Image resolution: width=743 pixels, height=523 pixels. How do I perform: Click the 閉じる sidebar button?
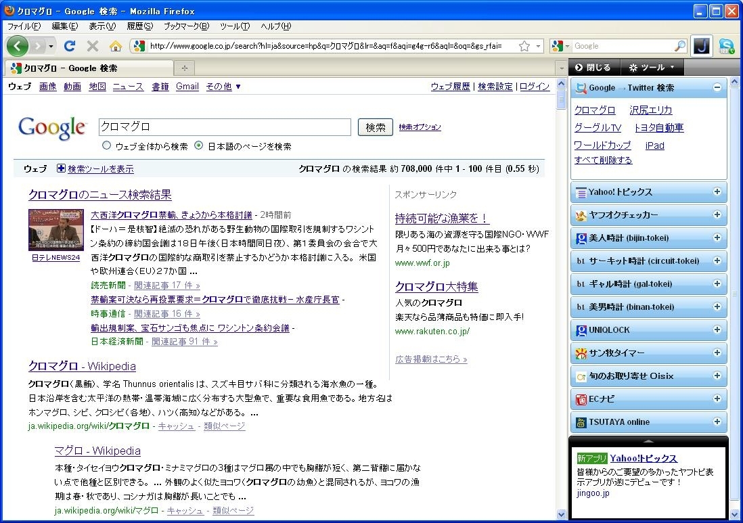pos(593,67)
